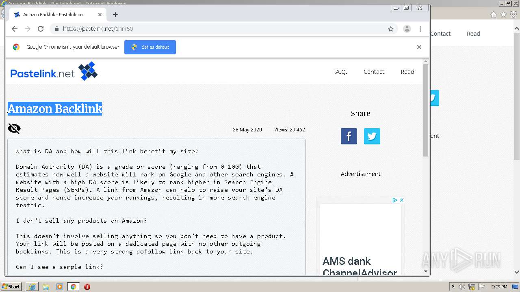Set Chrome as default browser
The image size is (520, 292).
pos(150,47)
